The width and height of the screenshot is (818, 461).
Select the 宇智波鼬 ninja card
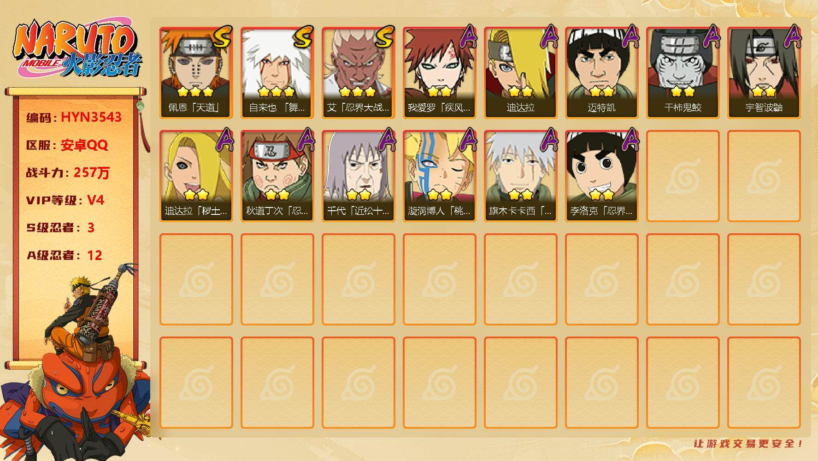[x=764, y=72]
